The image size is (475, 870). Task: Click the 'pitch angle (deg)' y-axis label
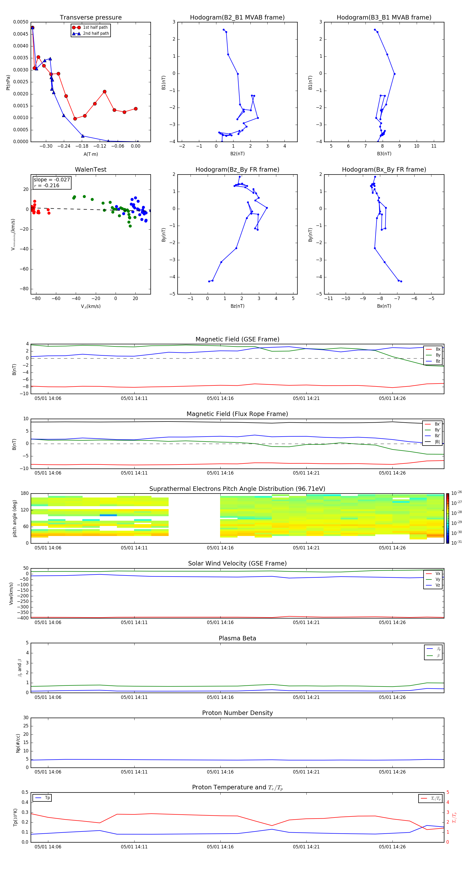coord(15,518)
